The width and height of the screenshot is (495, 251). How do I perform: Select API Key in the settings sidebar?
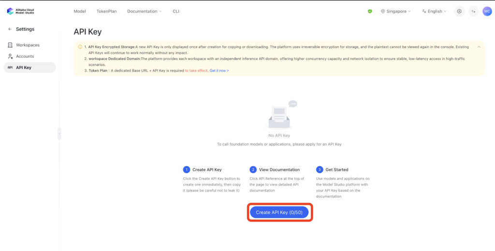29,67
